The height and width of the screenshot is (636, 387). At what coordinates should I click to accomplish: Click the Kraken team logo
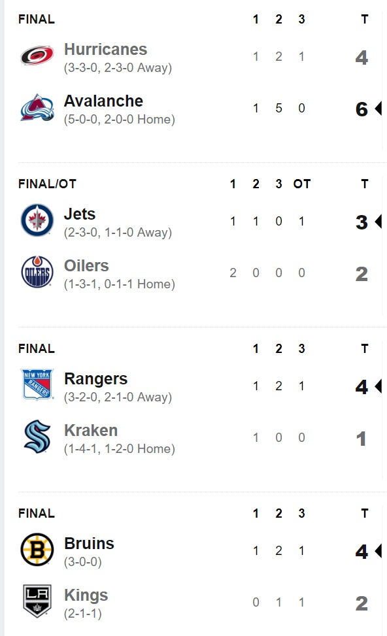coord(37,437)
